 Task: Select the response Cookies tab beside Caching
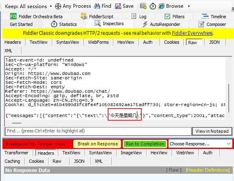[x=36, y=161]
